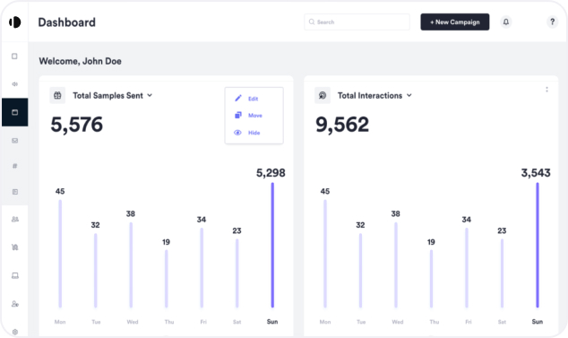This screenshot has width=568, height=338.
Task: Click the gift box icon beside Total Samples Sent
Action: tap(57, 95)
